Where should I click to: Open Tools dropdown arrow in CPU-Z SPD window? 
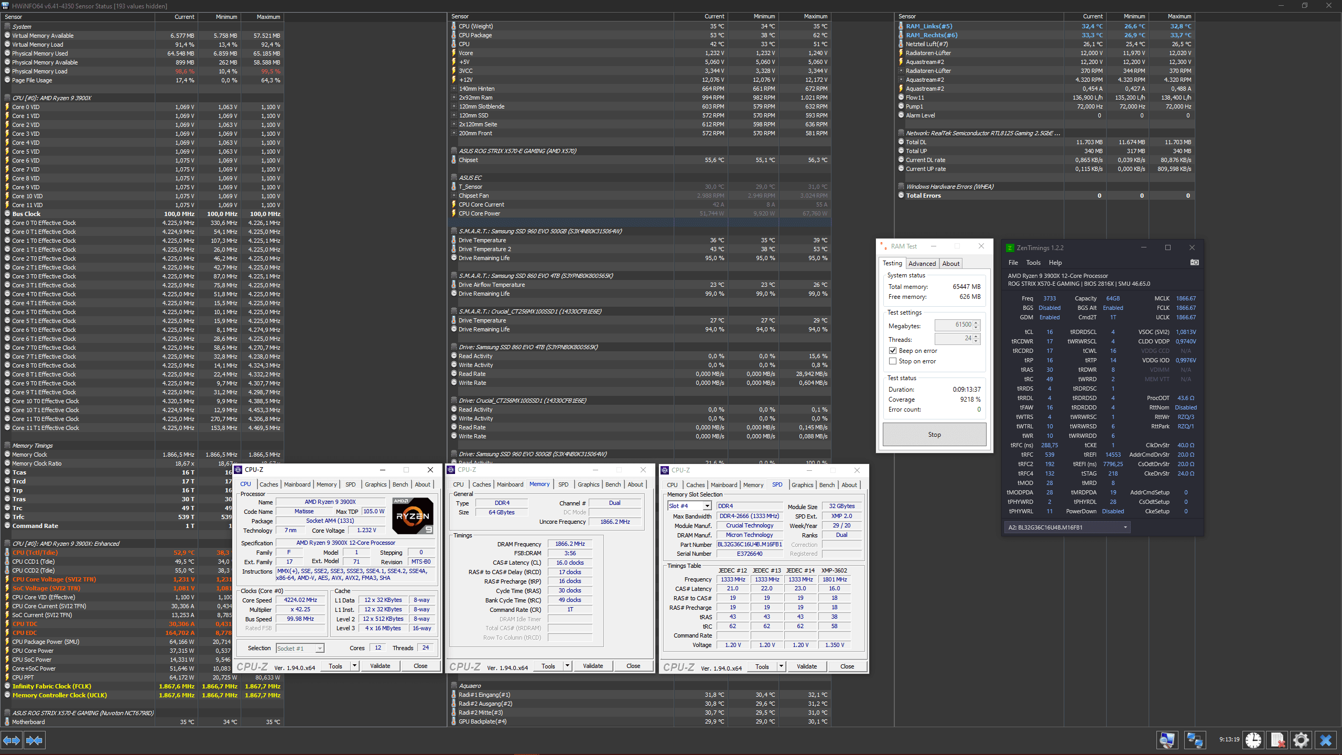[x=781, y=666]
